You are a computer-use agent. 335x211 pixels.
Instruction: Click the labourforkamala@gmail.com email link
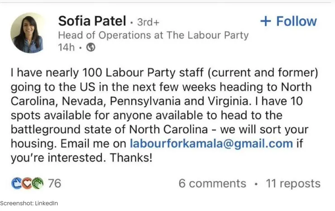coord(211,143)
